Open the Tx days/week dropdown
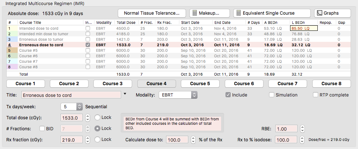Viewport: 358px width, 149px height. coord(72,107)
